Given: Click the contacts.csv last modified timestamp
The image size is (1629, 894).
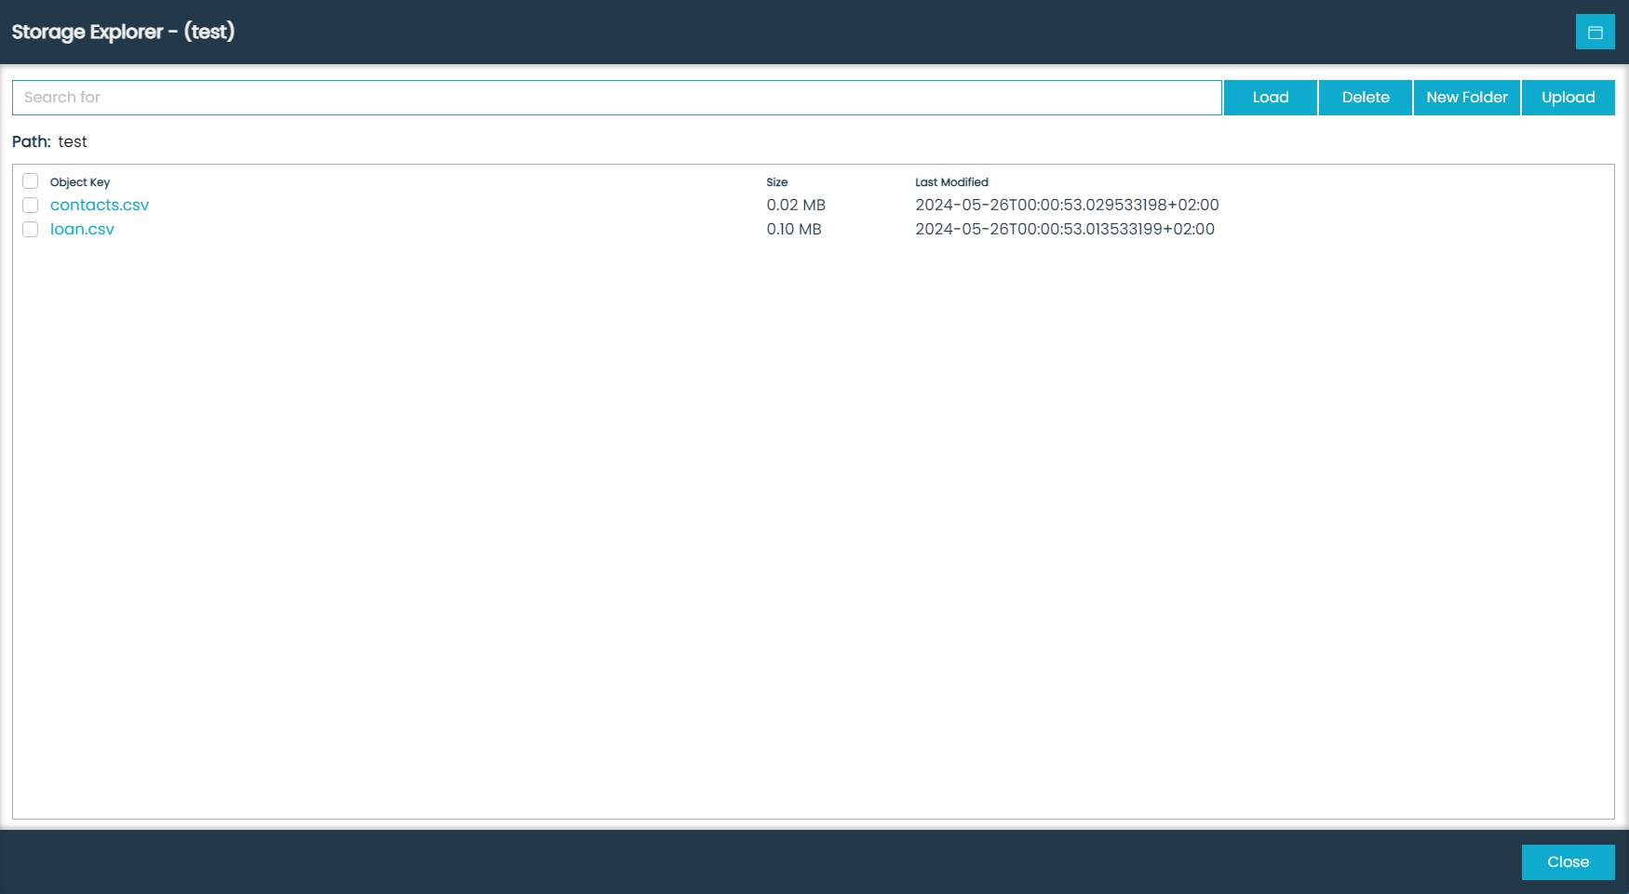Looking at the screenshot, I should [1068, 205].
